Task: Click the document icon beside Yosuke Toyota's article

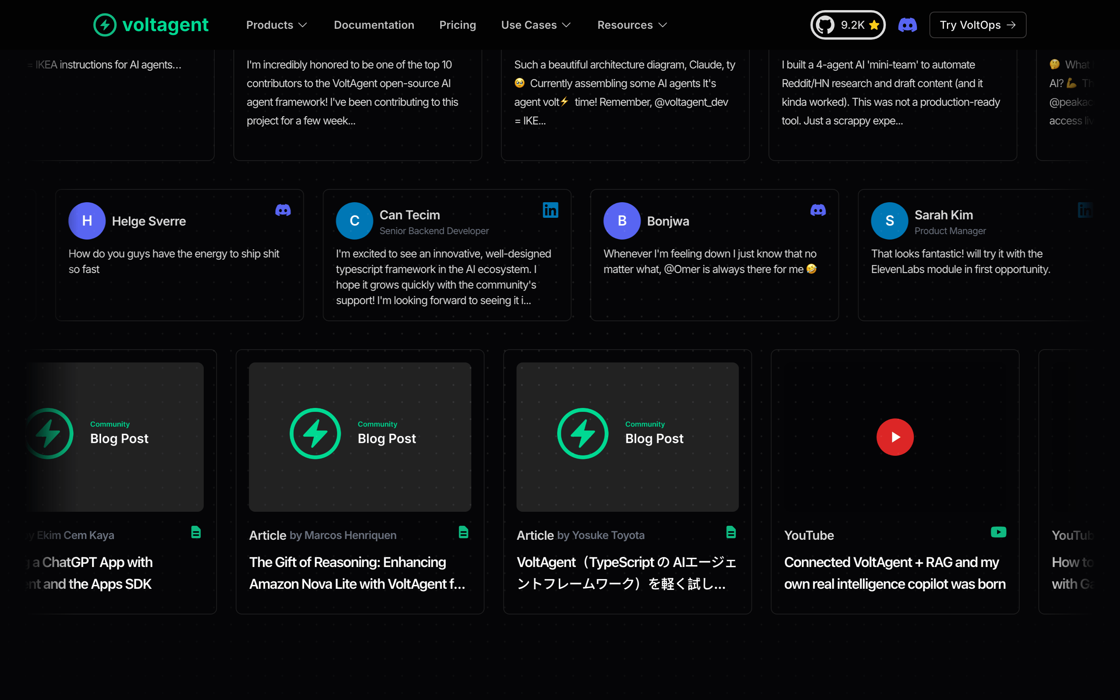Action: coord(731,532)
